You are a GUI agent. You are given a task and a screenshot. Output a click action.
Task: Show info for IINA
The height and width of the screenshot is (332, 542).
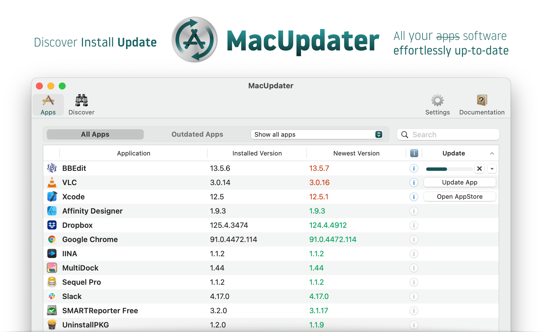414,254
